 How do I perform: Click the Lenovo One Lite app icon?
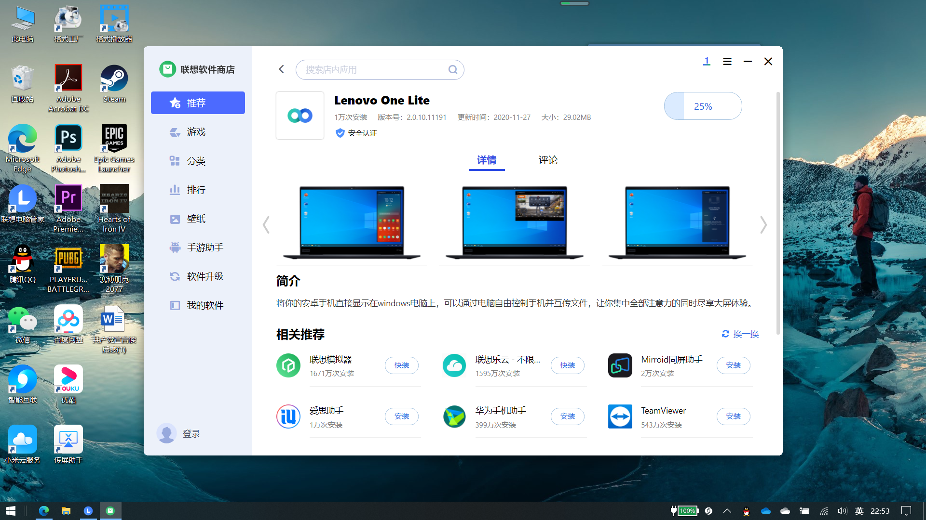pyautogui.click(x=300, y=116)
